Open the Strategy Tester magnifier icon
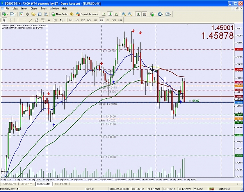Viewport: 244px width, 192px height. [46, 14]
